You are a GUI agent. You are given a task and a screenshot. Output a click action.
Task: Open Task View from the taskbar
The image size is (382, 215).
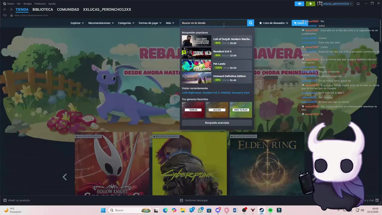(x=156, y=210)
